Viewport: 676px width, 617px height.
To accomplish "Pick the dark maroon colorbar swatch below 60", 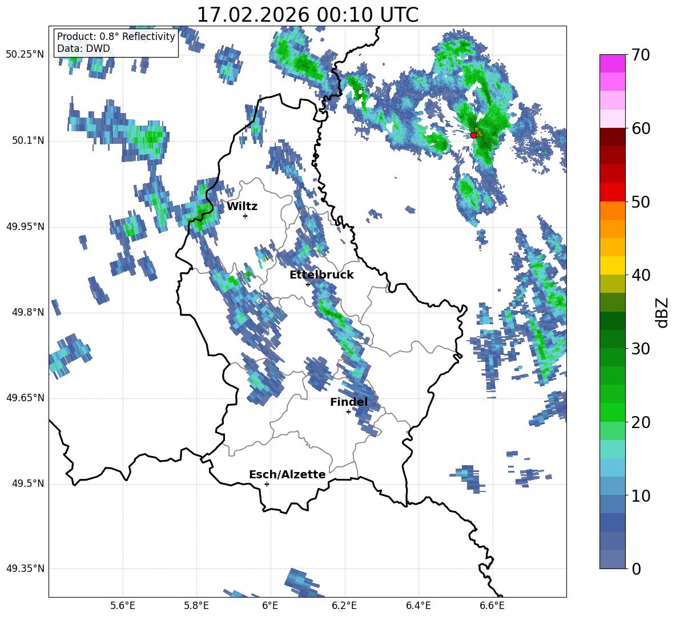I will [x=612, y=137].
